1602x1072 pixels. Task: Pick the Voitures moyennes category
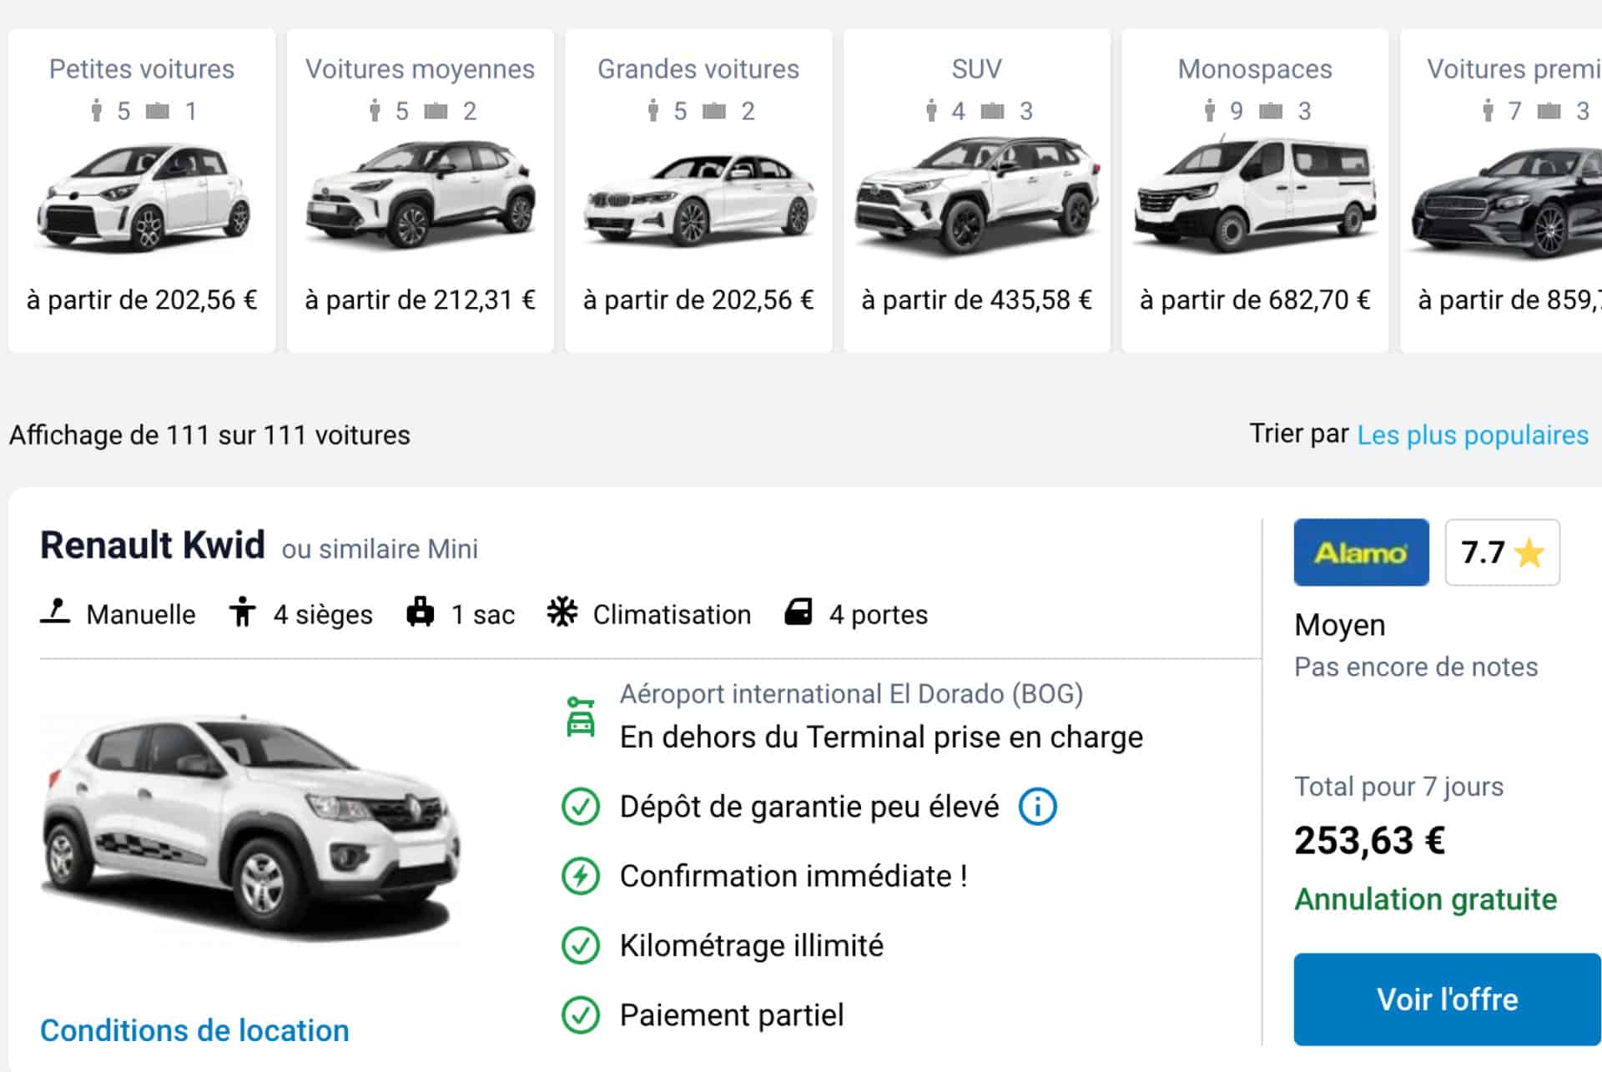click(x=420, y=191)
